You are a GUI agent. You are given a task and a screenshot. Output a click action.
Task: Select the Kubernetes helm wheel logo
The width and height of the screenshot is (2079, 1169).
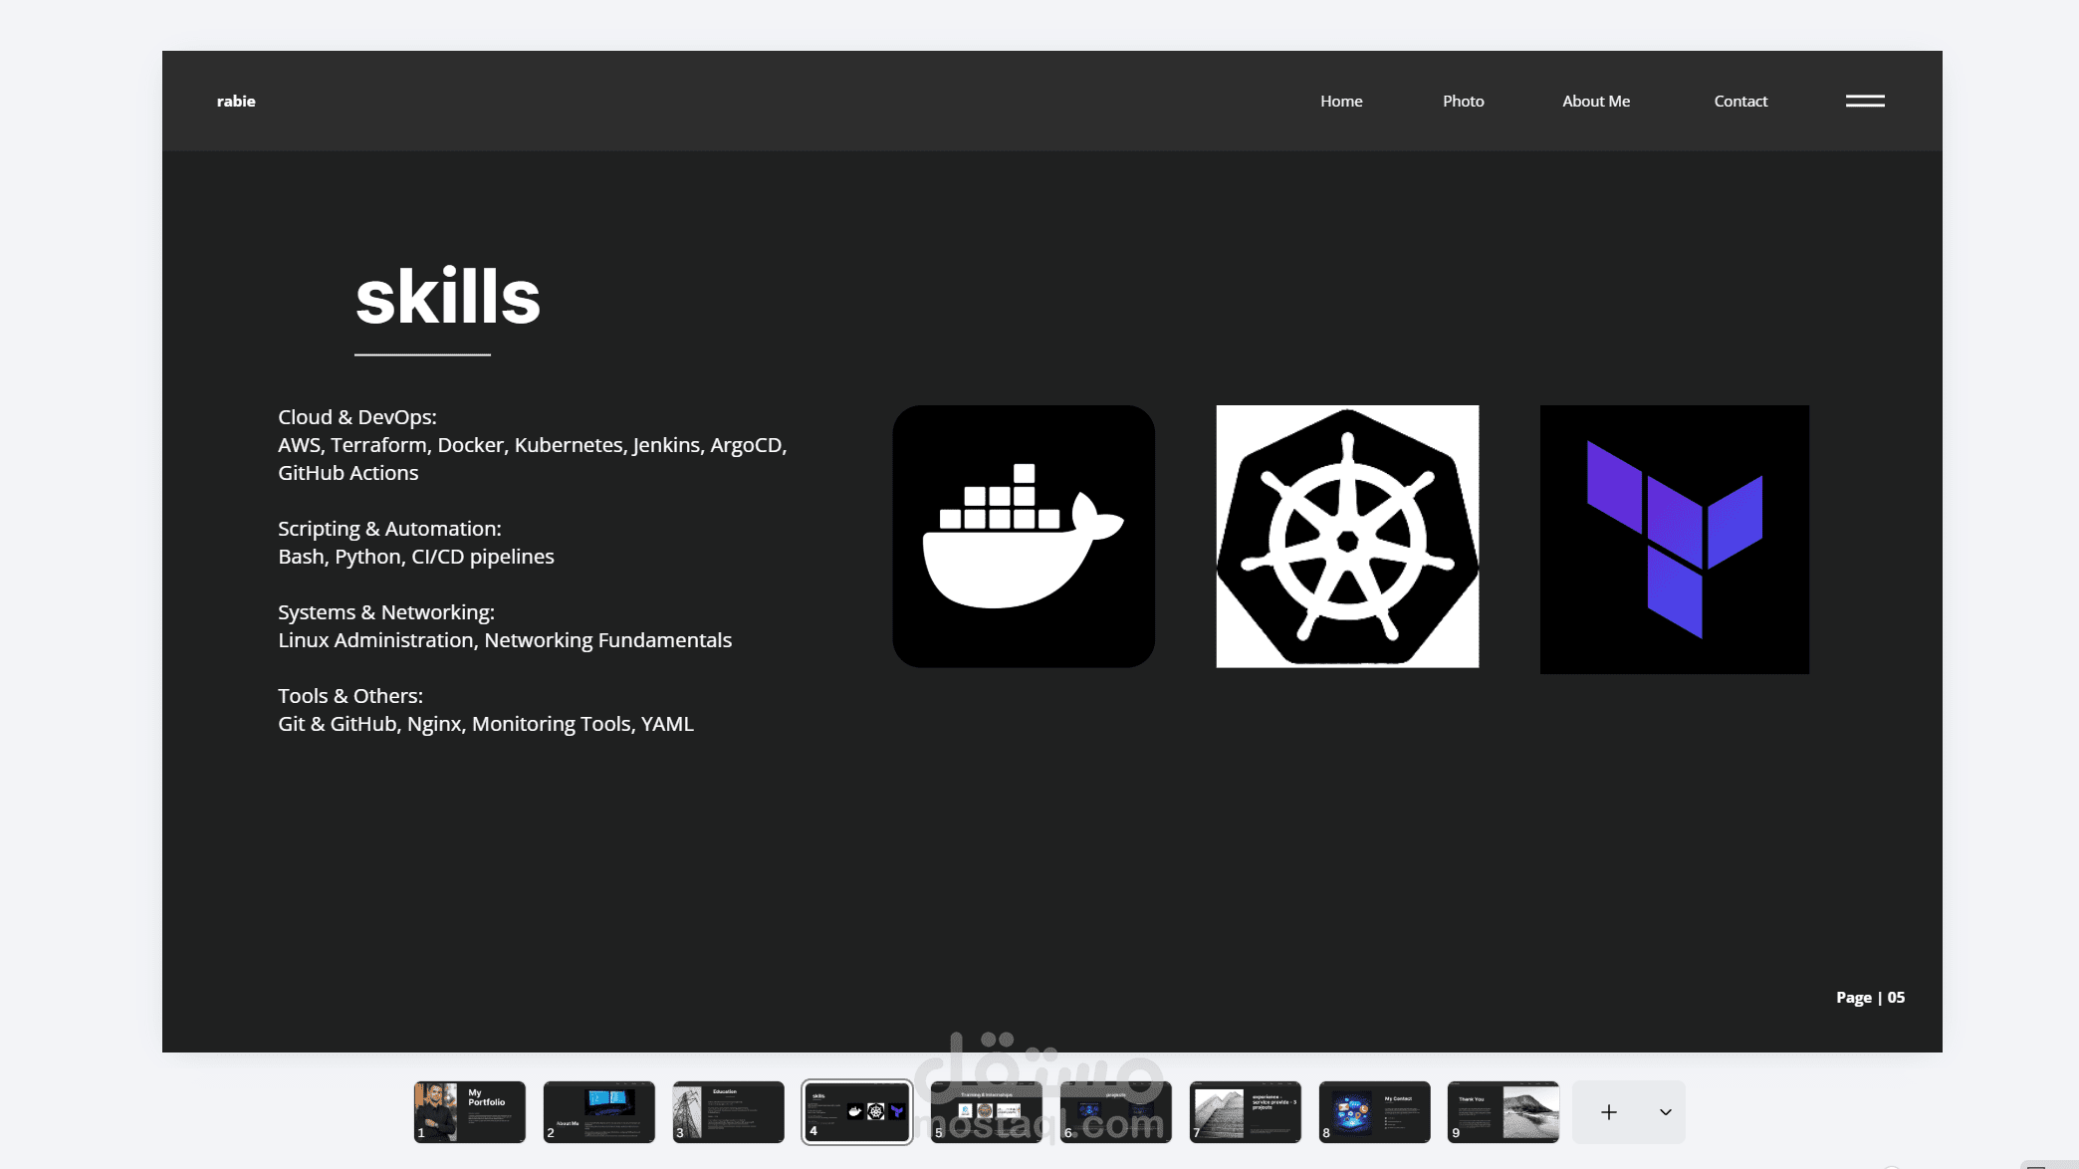click(x=1347, y=536)
